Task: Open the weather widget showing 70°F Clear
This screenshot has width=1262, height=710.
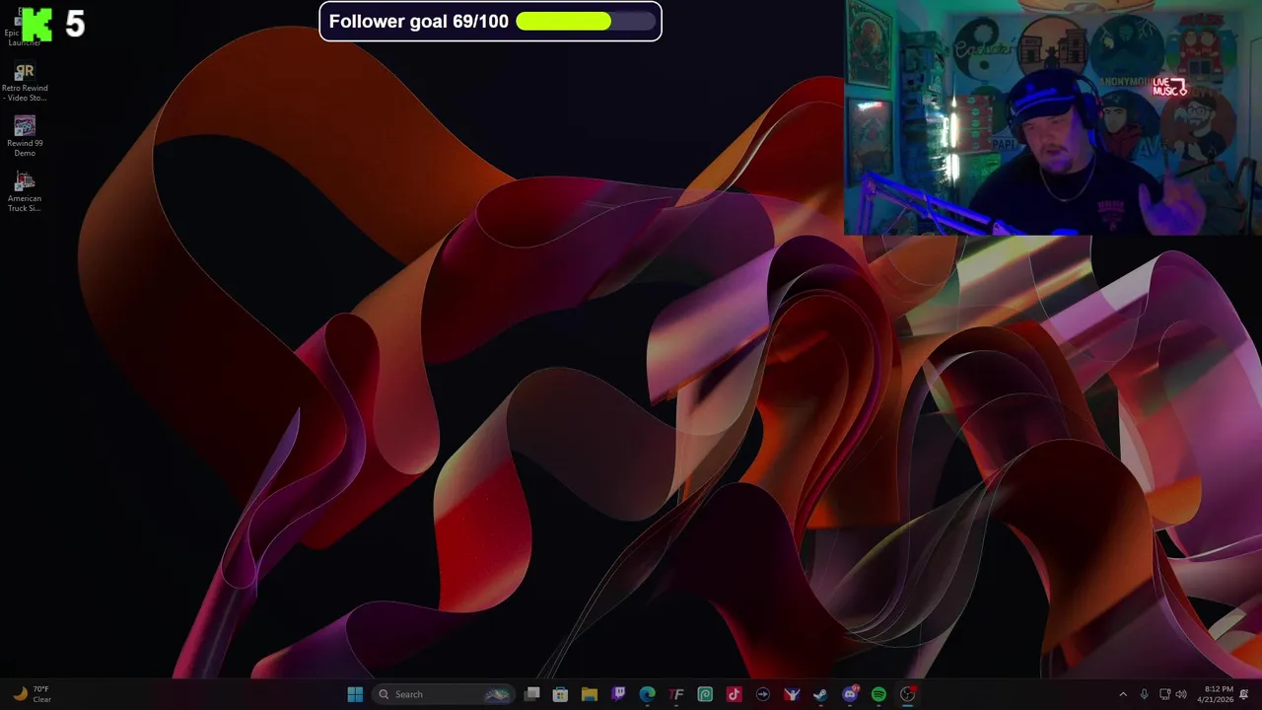Action: click(32, 694)
